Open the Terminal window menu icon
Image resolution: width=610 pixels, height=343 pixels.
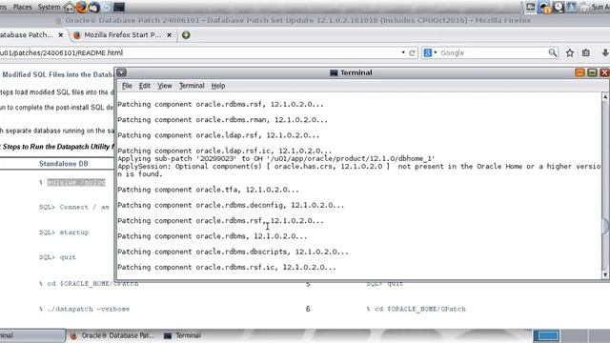(x=122, y=72)
